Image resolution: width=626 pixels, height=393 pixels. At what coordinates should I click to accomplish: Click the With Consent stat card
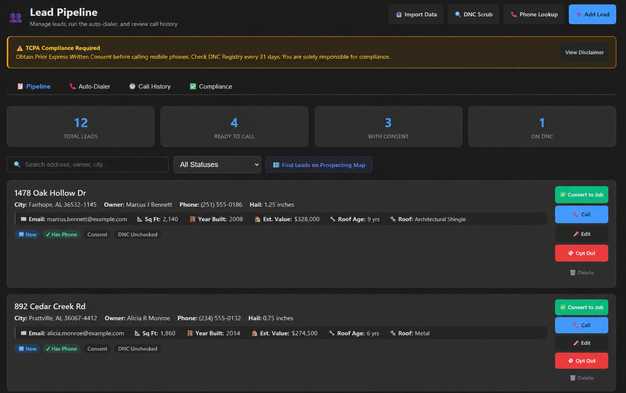(x=388, y=127)
